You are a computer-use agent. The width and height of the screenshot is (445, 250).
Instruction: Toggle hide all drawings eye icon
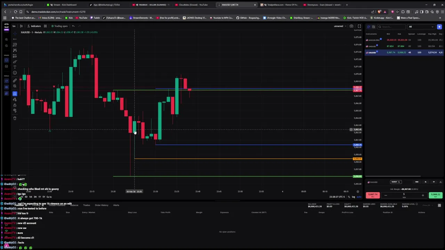tap(15, 110)
